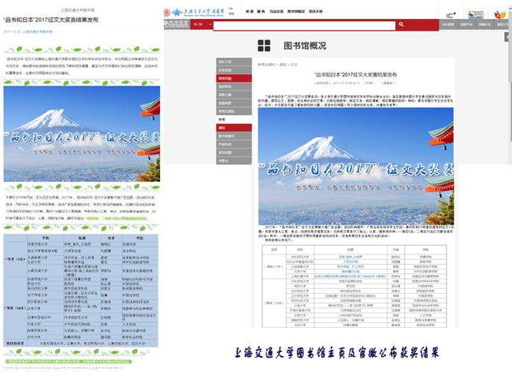Open the 思源探索 Explore logo left of search
This screenshot has width=512, height=379.
(176, 24)
